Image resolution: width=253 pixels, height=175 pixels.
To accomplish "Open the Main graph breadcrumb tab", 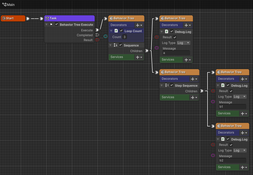I will (9, 5).
